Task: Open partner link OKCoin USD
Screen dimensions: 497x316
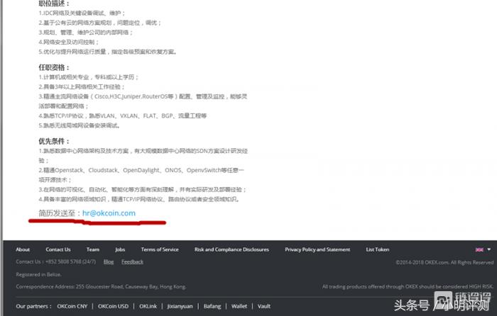Action: click(113, 306)
